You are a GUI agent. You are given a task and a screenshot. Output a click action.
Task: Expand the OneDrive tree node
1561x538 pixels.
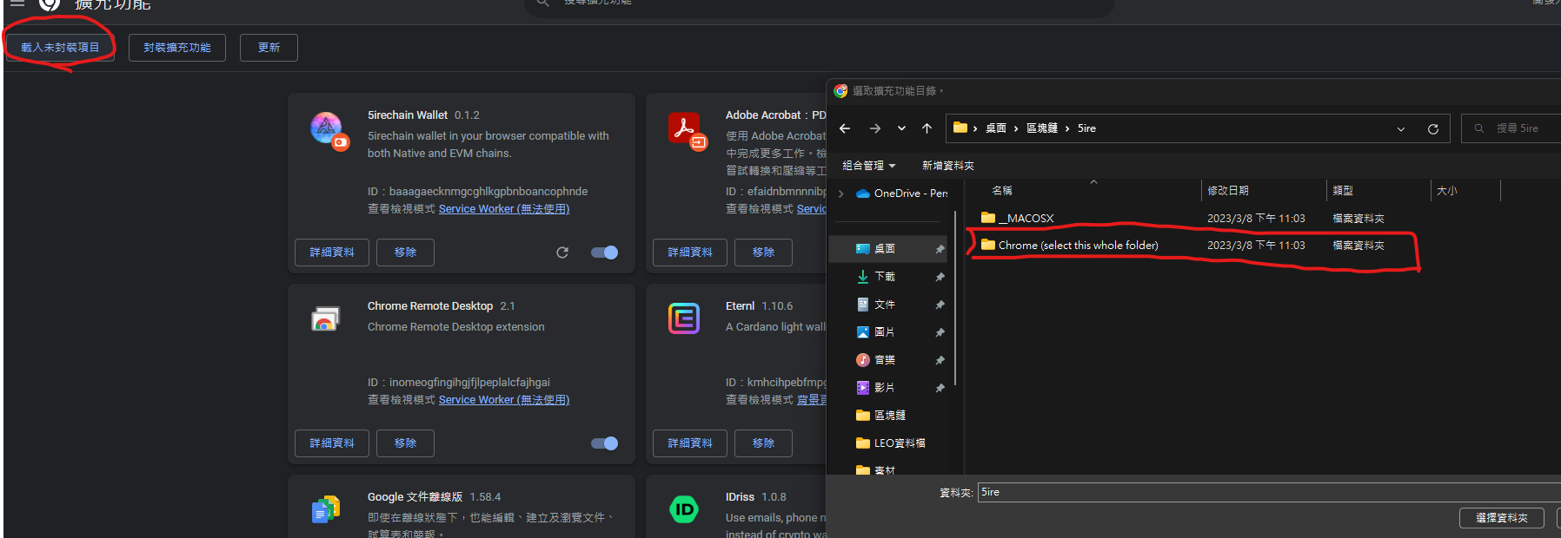(841, 194)
